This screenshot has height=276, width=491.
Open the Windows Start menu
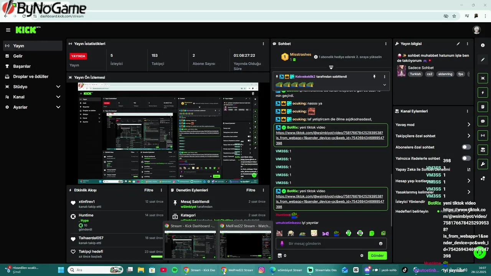(x=61, y=270)
